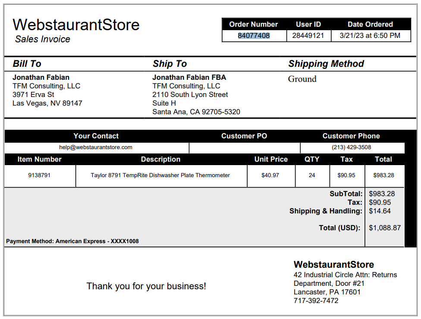Click the Payment Method American Express line

pyautogui.click(x=72, y=241)
